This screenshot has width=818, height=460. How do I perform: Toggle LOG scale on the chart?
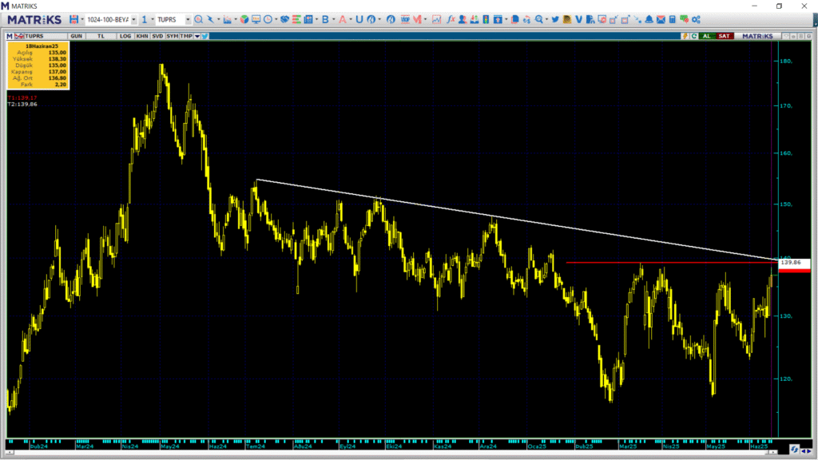click(125, 36)
